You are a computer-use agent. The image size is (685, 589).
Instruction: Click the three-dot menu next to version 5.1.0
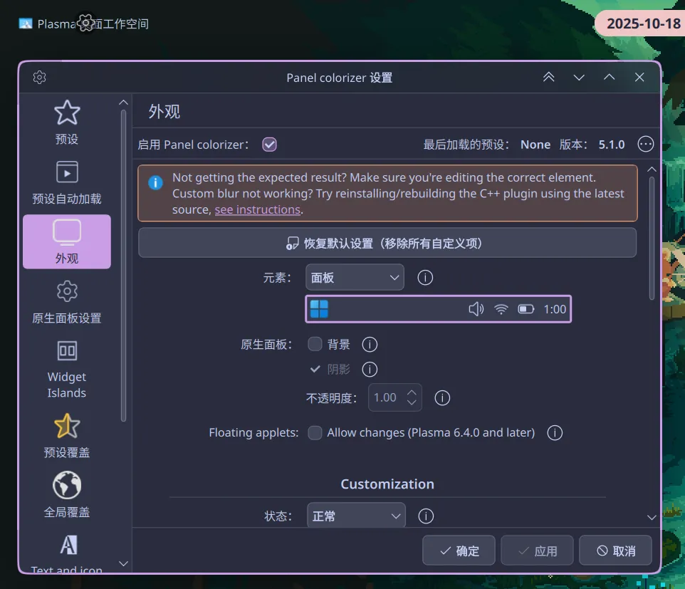click(x=645, y=145)
